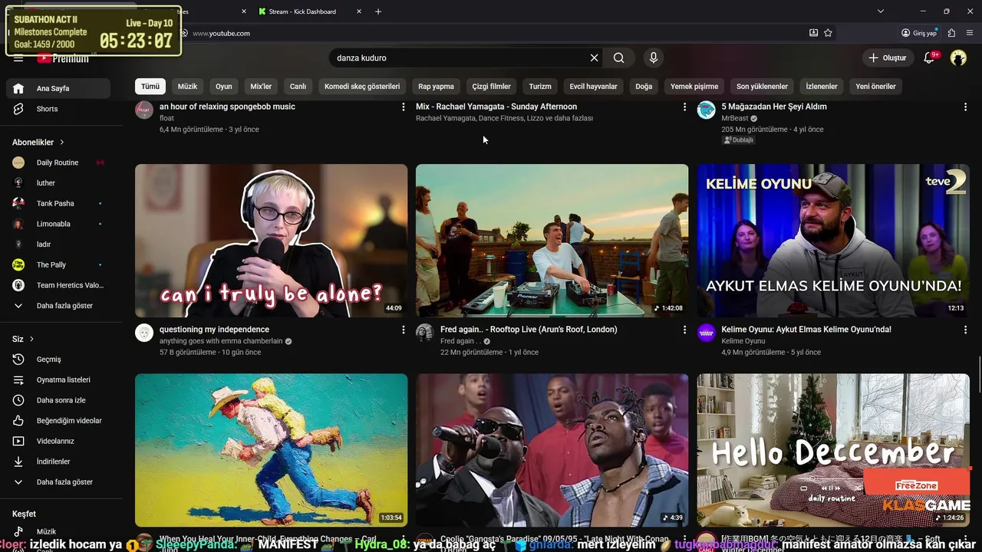Select the Mix'ler filter chip

(x=261, y=87)
